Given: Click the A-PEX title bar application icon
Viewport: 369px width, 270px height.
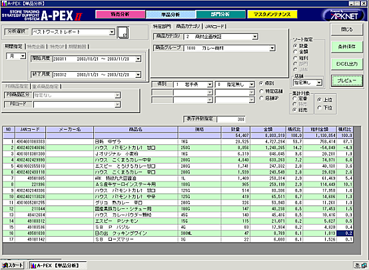Looking at the screenshot, I should [4, 3].
